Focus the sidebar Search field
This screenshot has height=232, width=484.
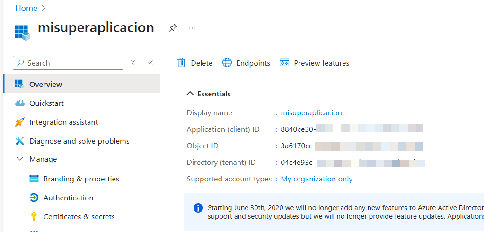point(68,63)
